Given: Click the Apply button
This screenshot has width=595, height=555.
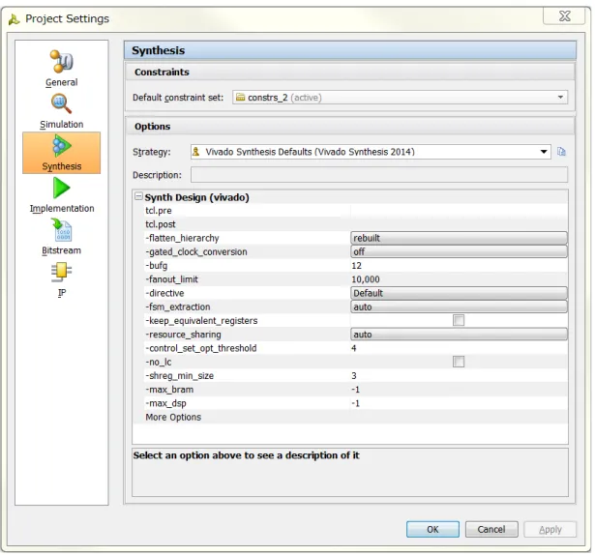Looking at the screenshot, I should click(x=550, y=529).
